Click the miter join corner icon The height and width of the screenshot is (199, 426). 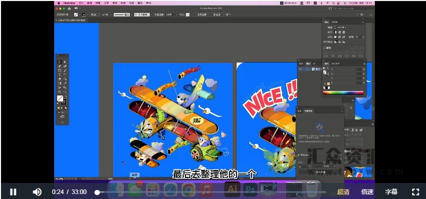point(336,37)
